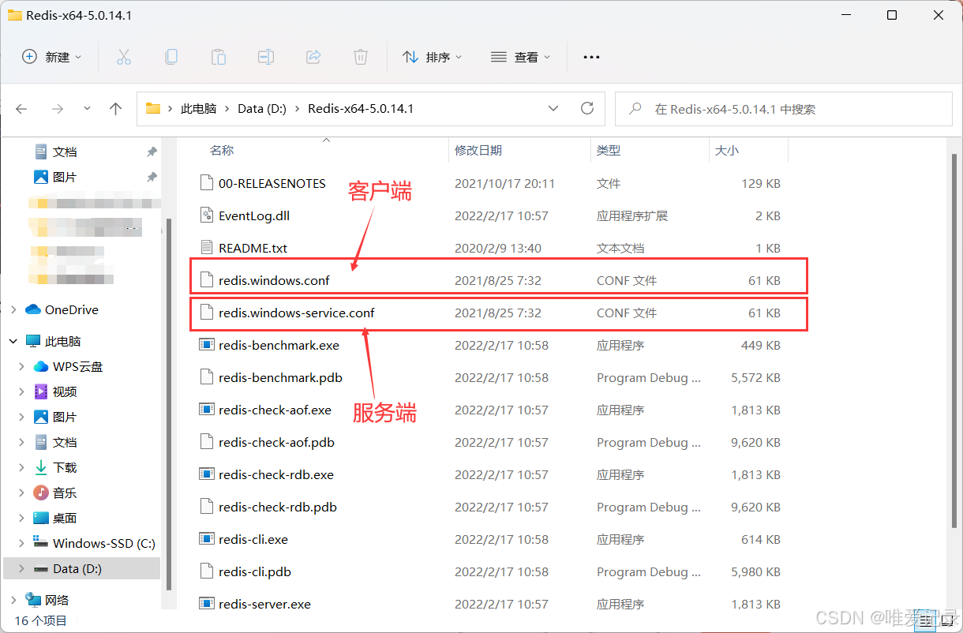Collapse the 此电脑 tree node
Viewport: 963px width, 633px height.
pyautogui.click(x=13, y=341)
